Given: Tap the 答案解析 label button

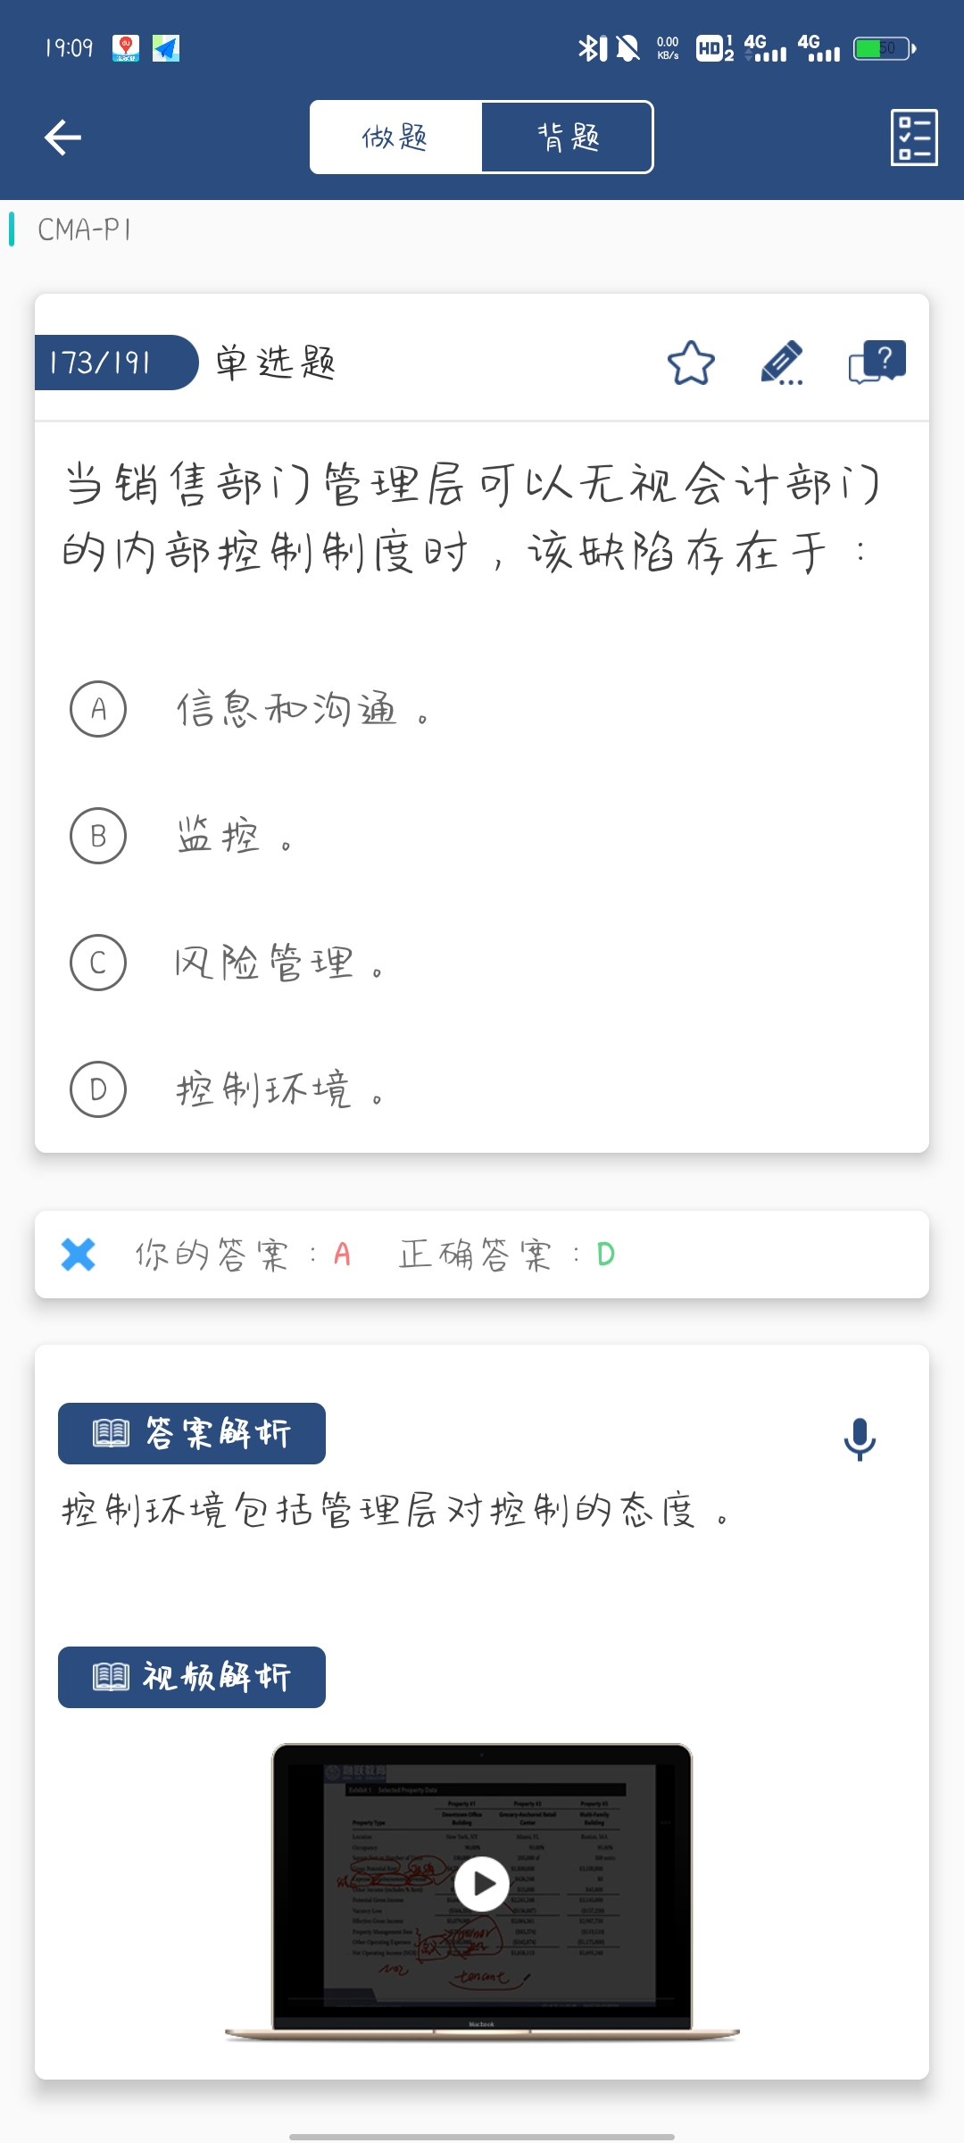Looking at the screenshot, I should coord(192,1433).
